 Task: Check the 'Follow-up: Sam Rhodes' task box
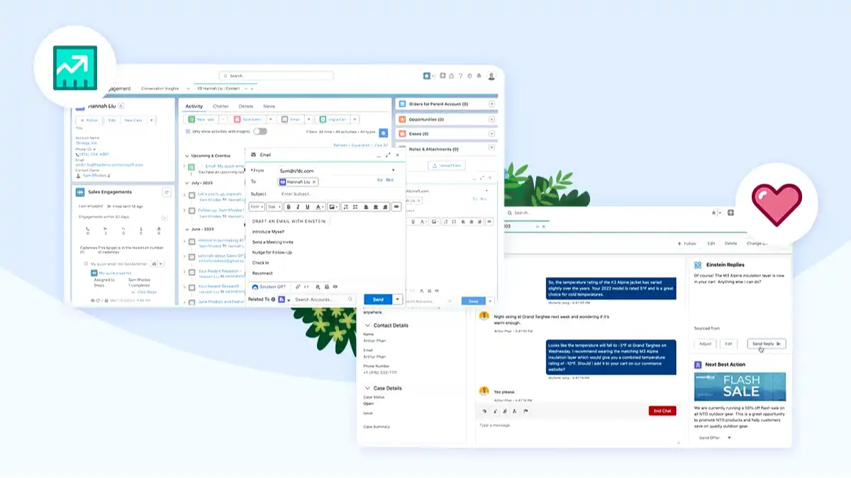191,211
